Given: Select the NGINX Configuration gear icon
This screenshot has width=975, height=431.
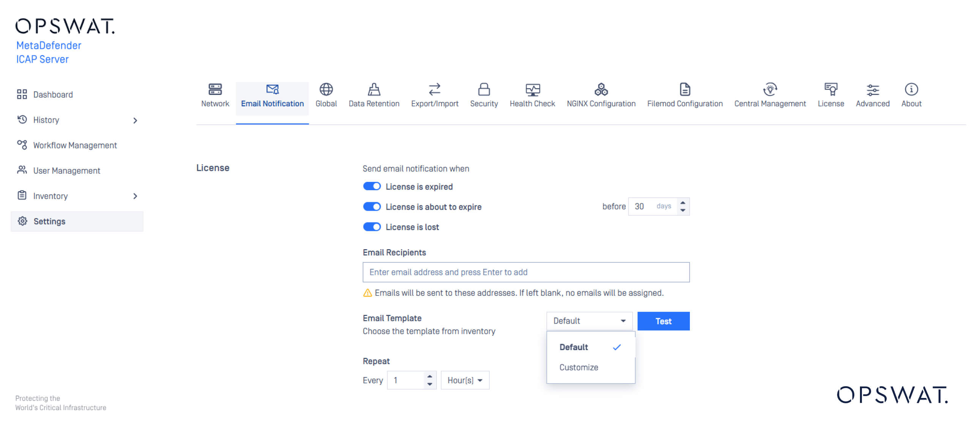Looking at the screenshot, I should (x=601, y=90).
